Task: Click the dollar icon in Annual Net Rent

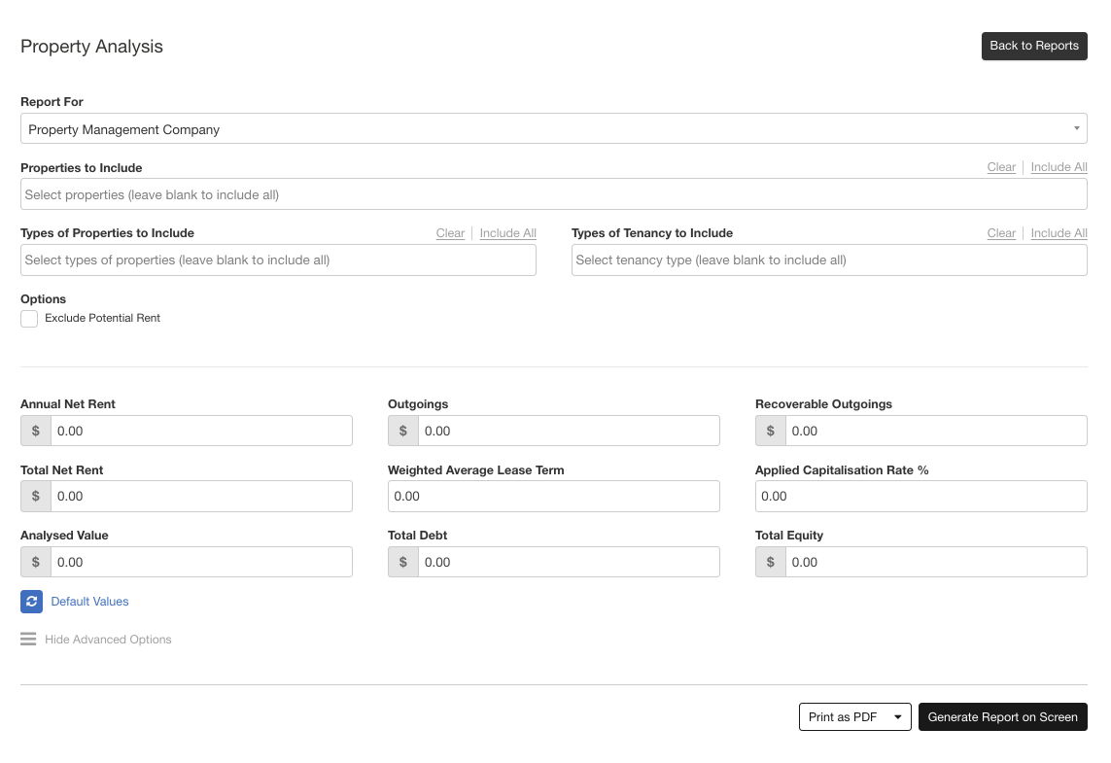Action: (x=36, y=431)
